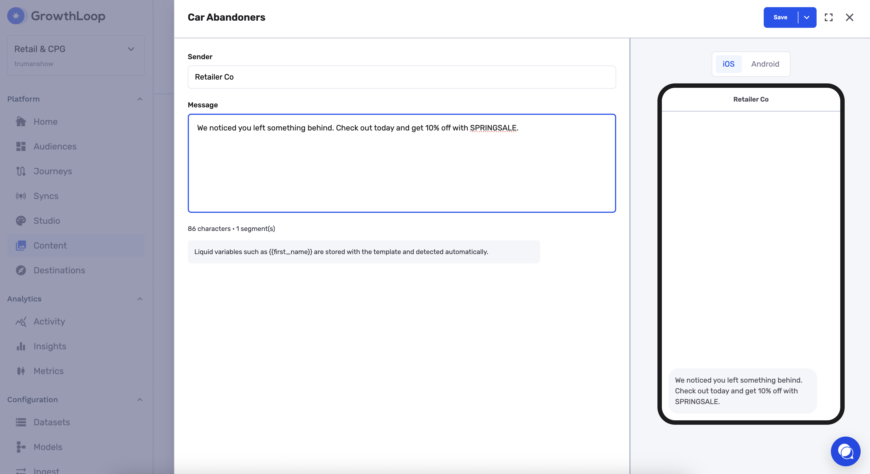Open the Metrics page
Screen dimensions: 870x474
[76, 371]
